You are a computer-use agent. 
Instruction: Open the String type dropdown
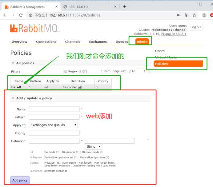tap(94, 147)
